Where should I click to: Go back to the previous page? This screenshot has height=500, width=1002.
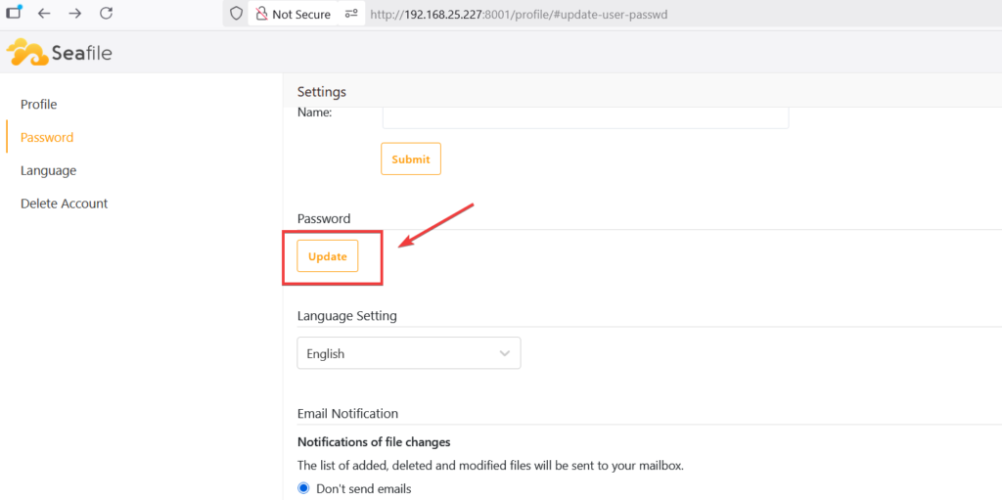click(44, 14)
